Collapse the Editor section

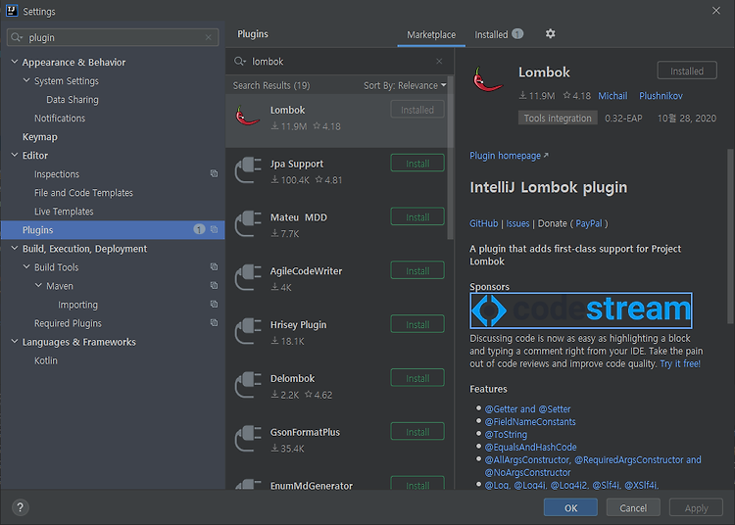(x=15, y=155)
